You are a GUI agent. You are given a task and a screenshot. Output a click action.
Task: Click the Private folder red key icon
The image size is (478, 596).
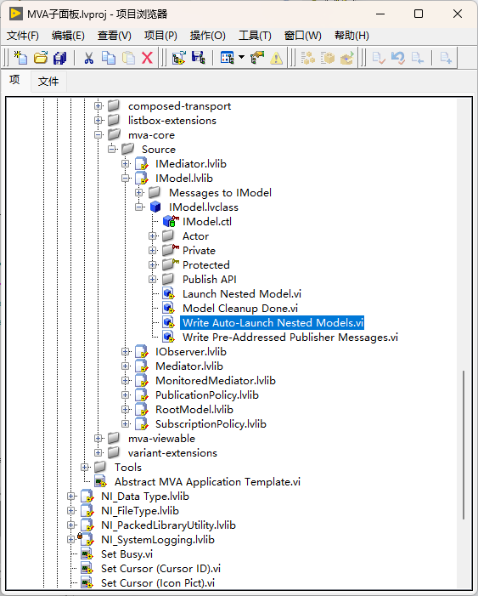coord(176,247)
